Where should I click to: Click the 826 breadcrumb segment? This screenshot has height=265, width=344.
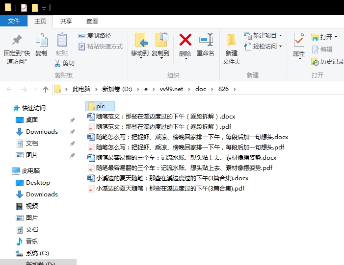pyautogui.click(x=223, y=89)
